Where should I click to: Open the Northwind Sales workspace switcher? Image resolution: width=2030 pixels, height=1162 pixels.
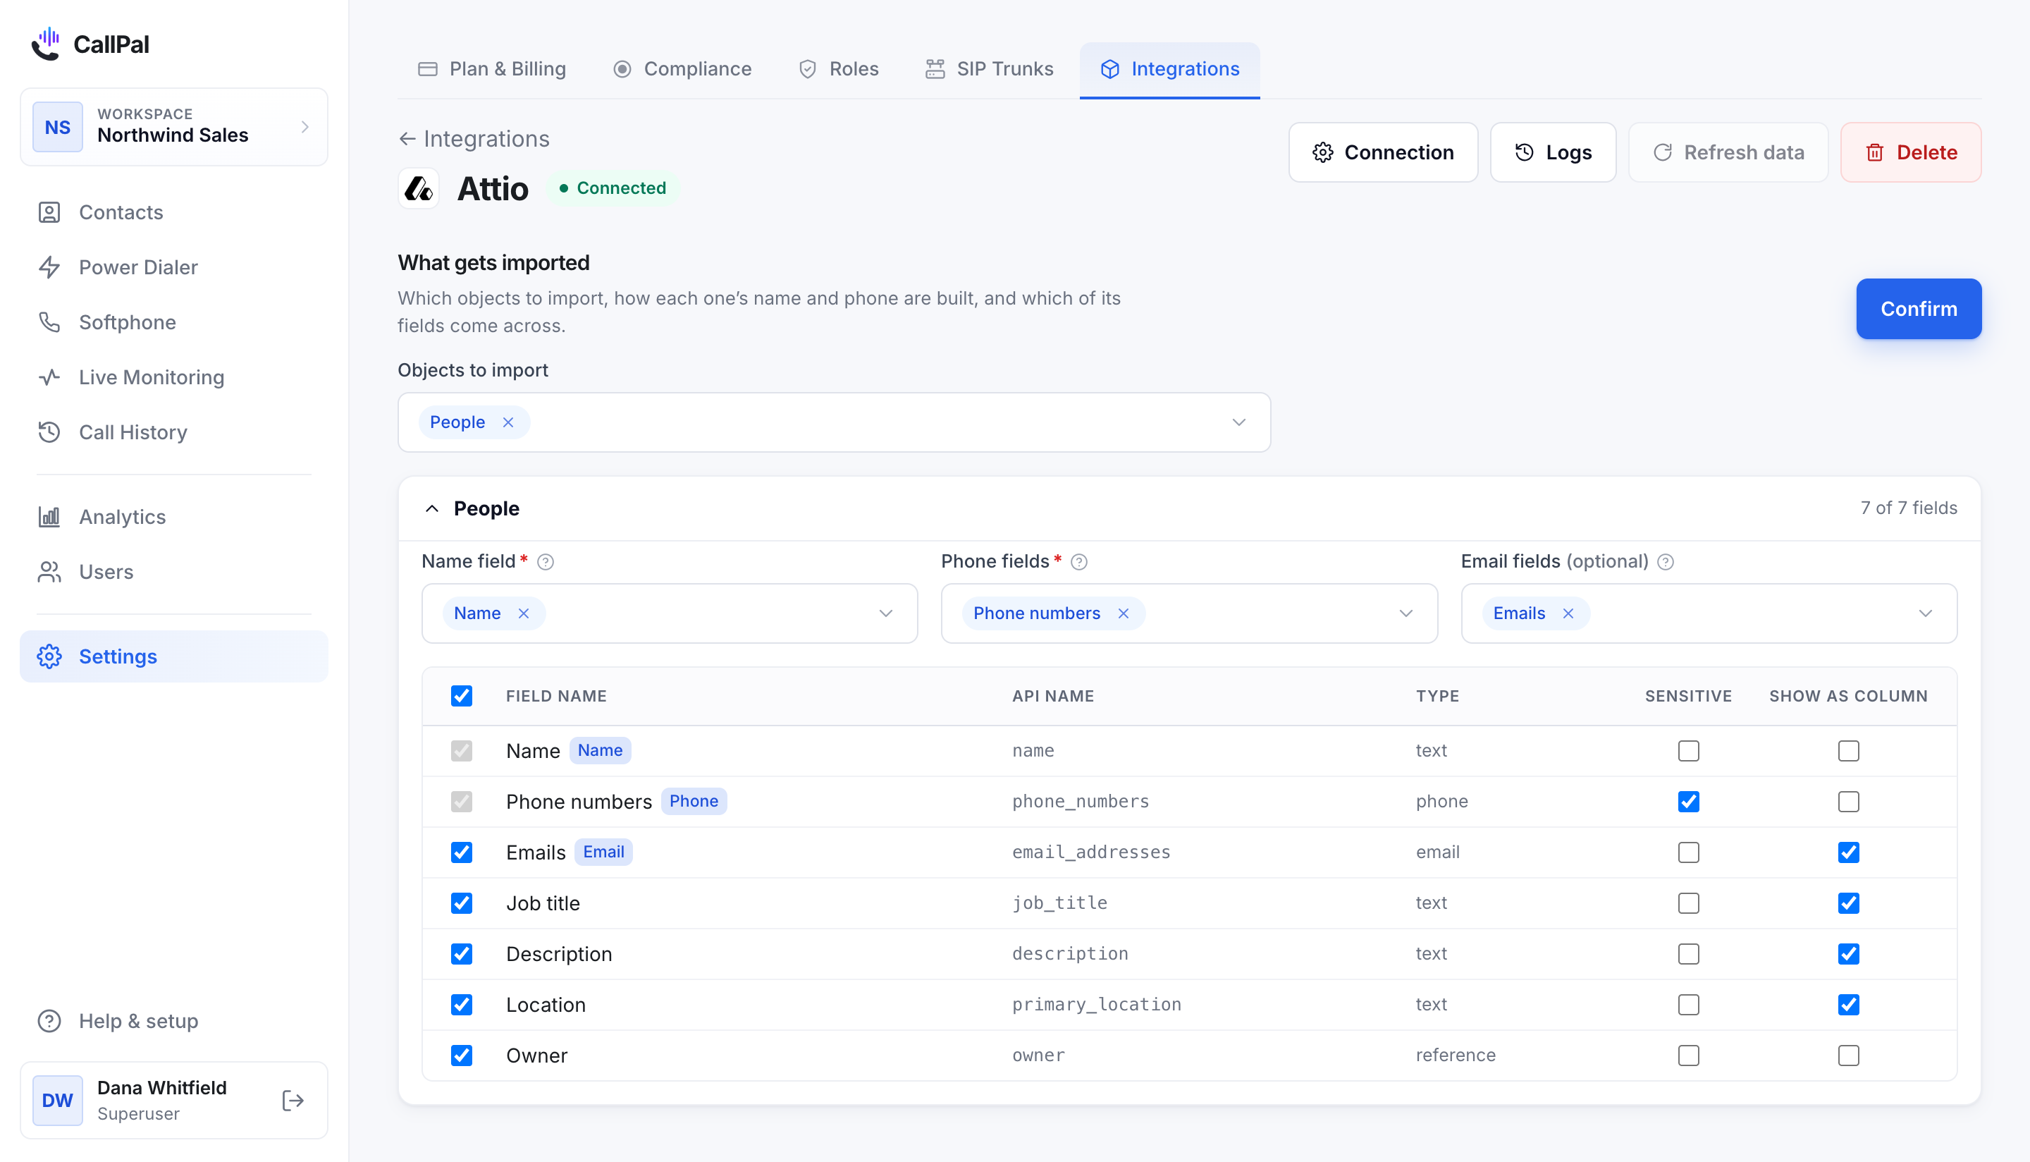[174, 127]
